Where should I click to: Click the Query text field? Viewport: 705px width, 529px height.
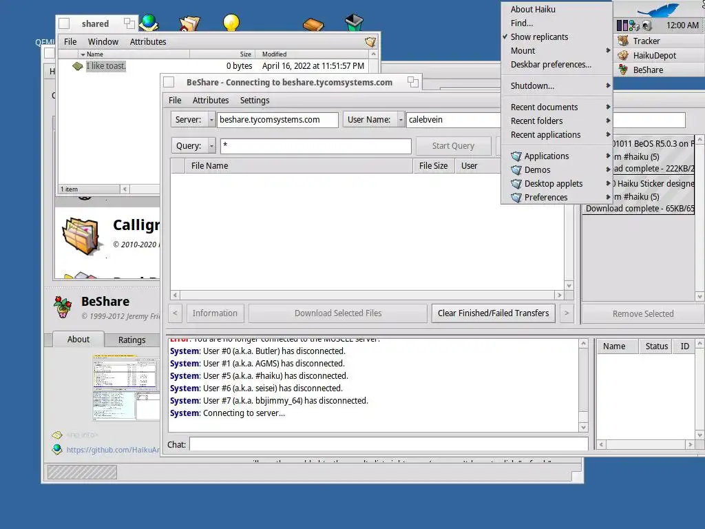pos(315,146)
